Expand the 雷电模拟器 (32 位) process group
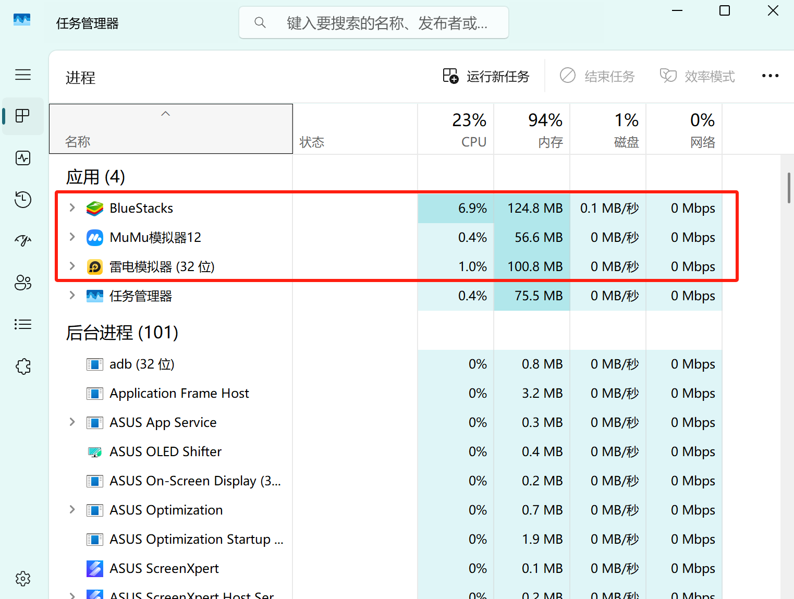 click(x=72, y=266)
